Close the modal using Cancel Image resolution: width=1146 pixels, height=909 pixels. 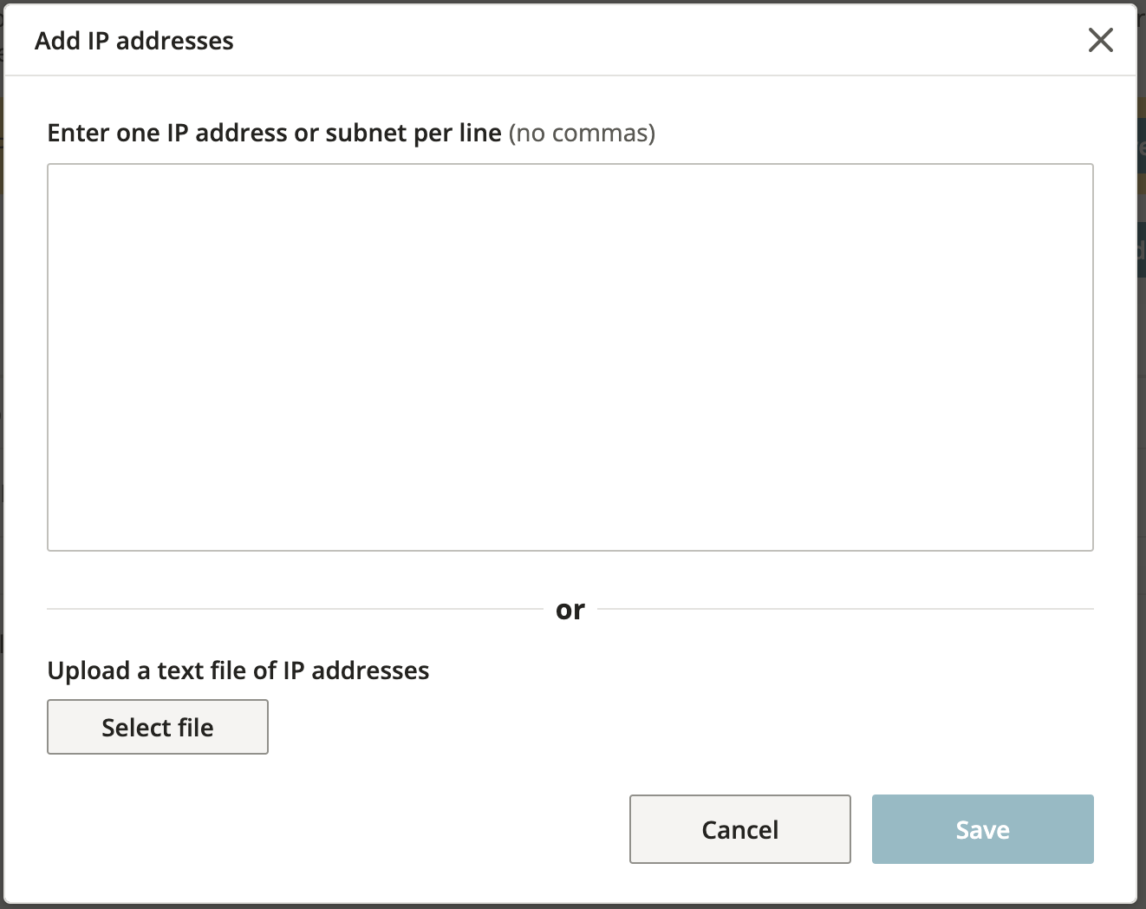[x=739, y=829]
